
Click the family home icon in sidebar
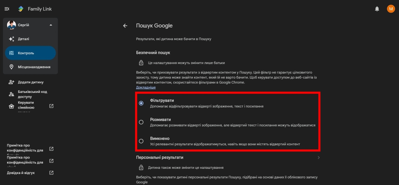(11, 106)
